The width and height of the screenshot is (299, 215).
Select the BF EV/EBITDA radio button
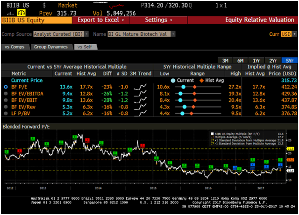coord(6,94)
